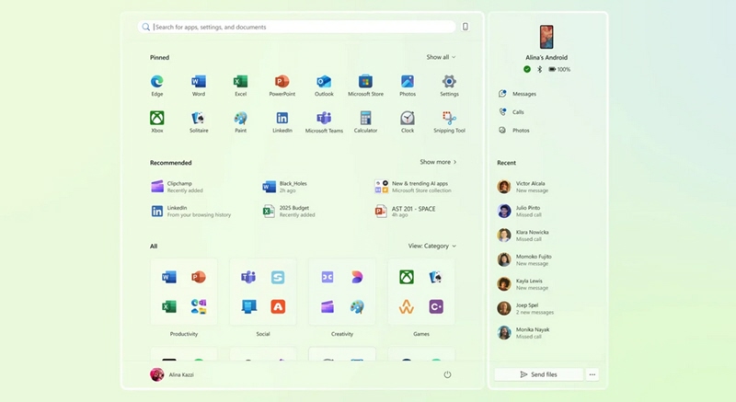The height and width of the screenshot is (402, 736).
Task: Open Messages in the phone panel
Action: click(517, 94)
